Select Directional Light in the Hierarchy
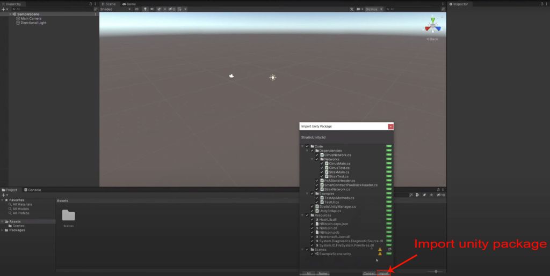 tap(33, 23)
